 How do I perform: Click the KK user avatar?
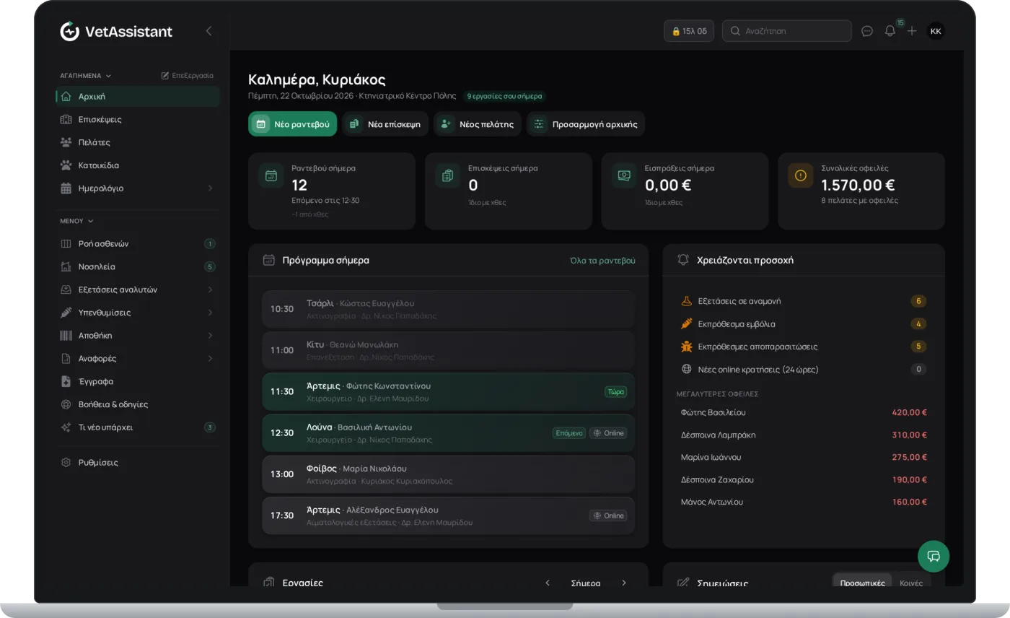click(936, 31)
